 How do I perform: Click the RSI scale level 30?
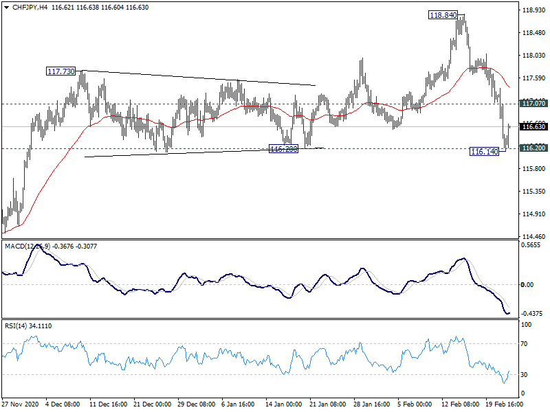[524, 375]
